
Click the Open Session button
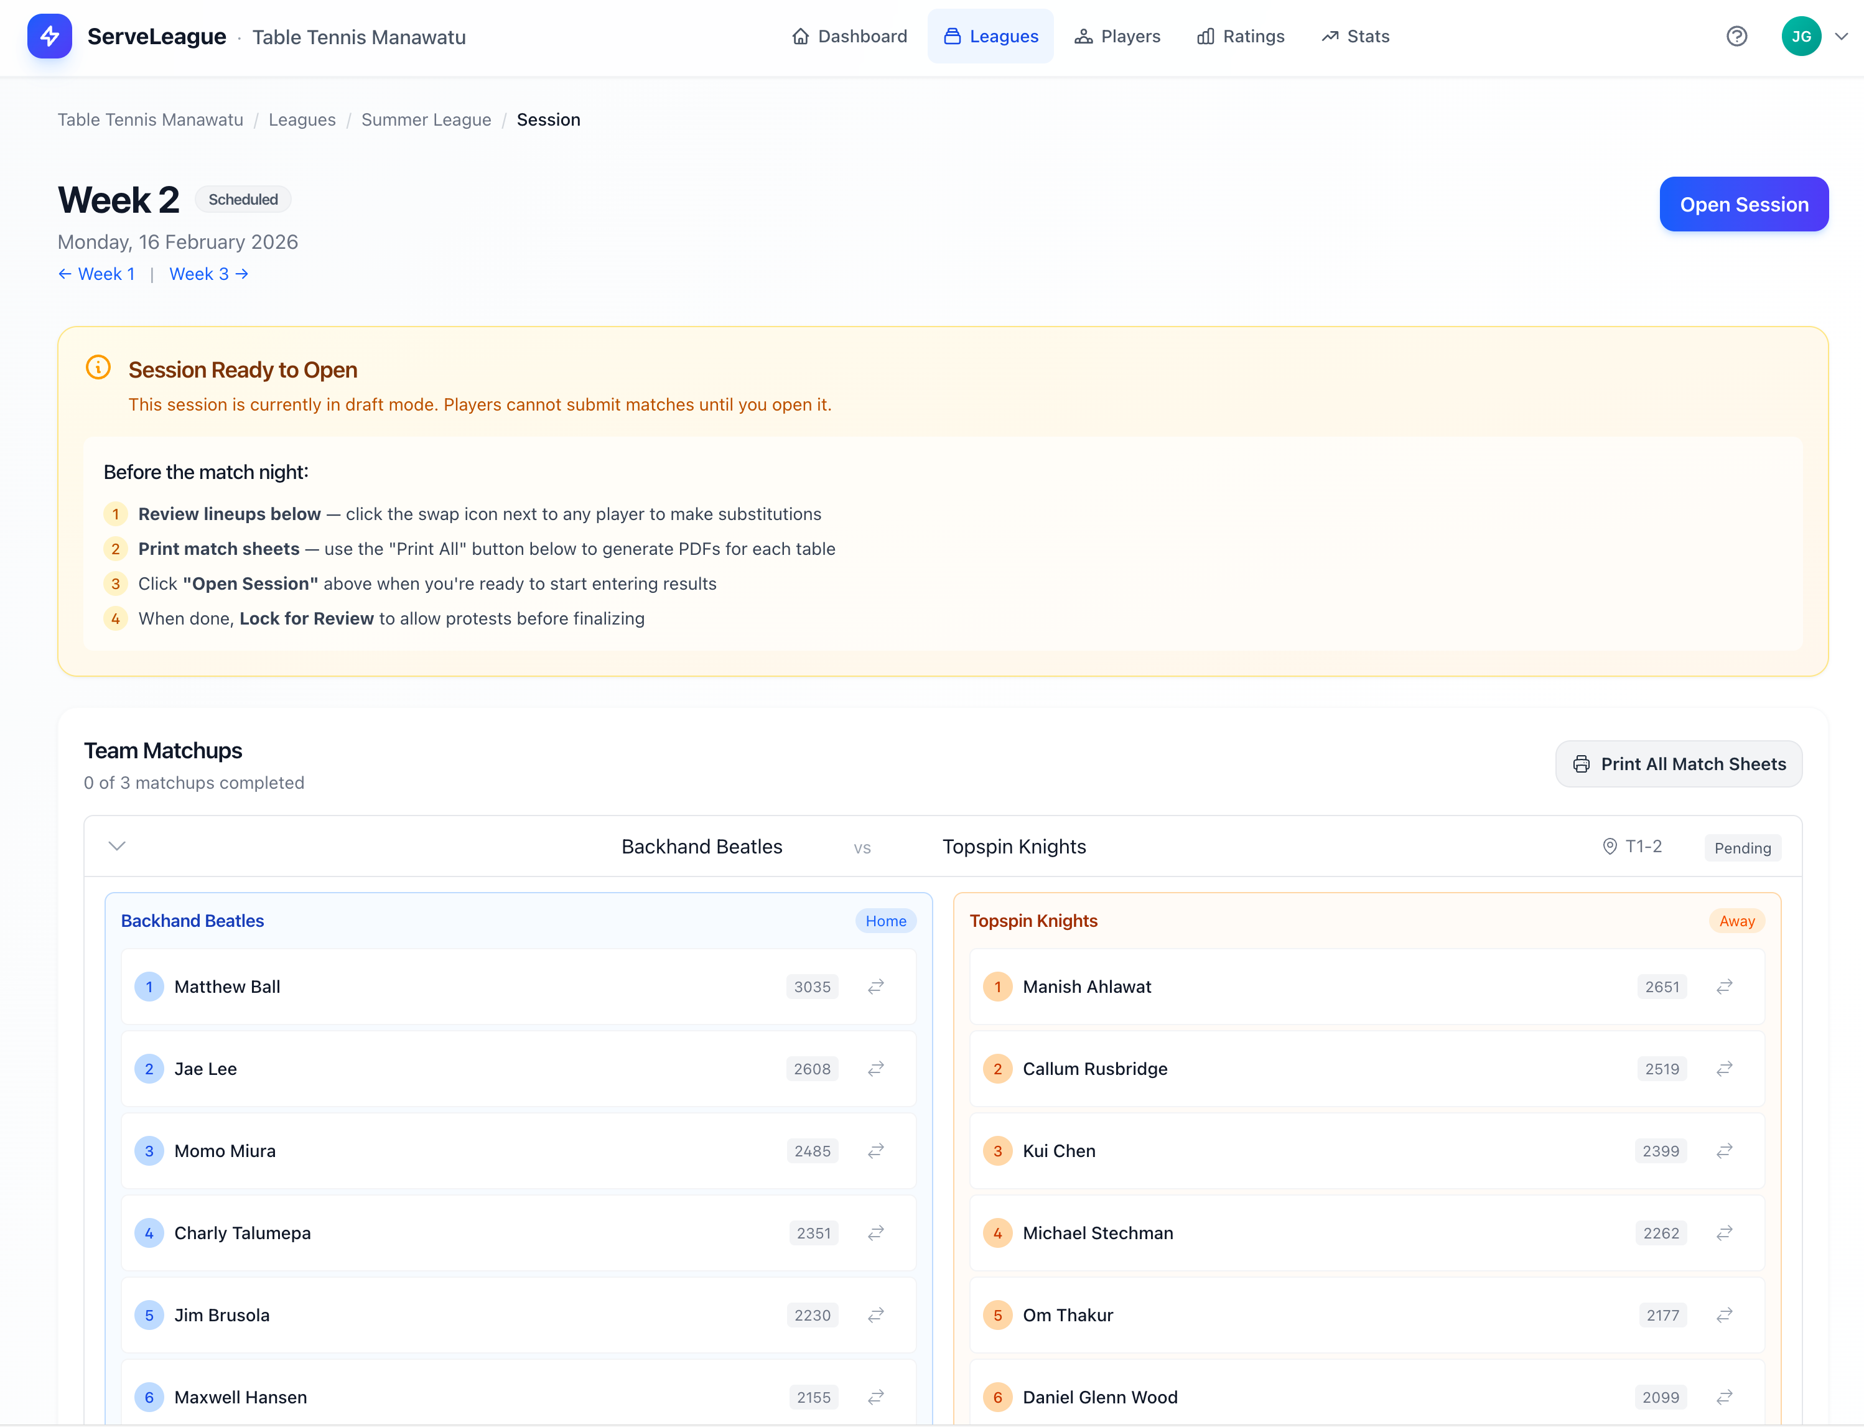tap(1743, 204)
